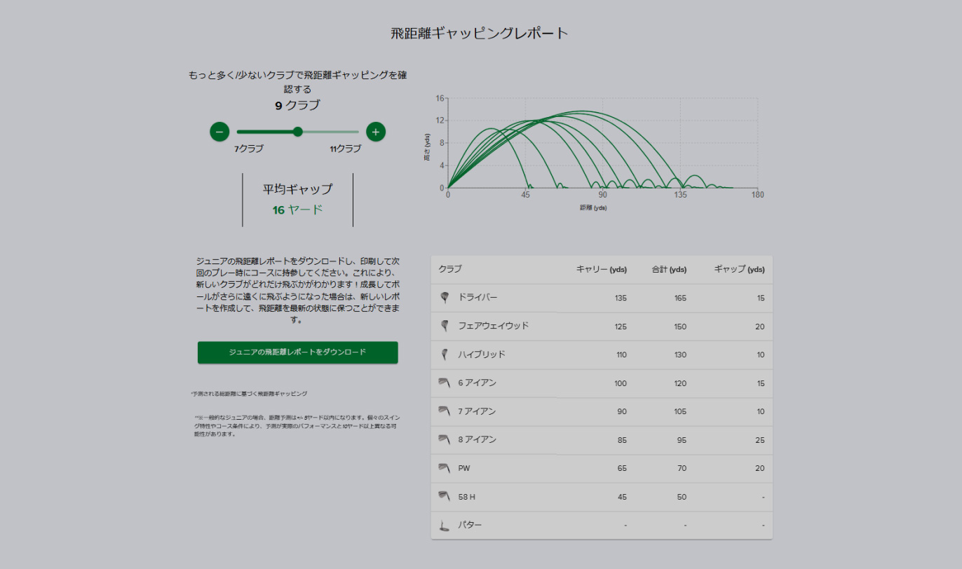Image resolution: width=962 pixels, height=569 pixels.
Task: Click the trajectory chart area
Action: tap(602, 144)
